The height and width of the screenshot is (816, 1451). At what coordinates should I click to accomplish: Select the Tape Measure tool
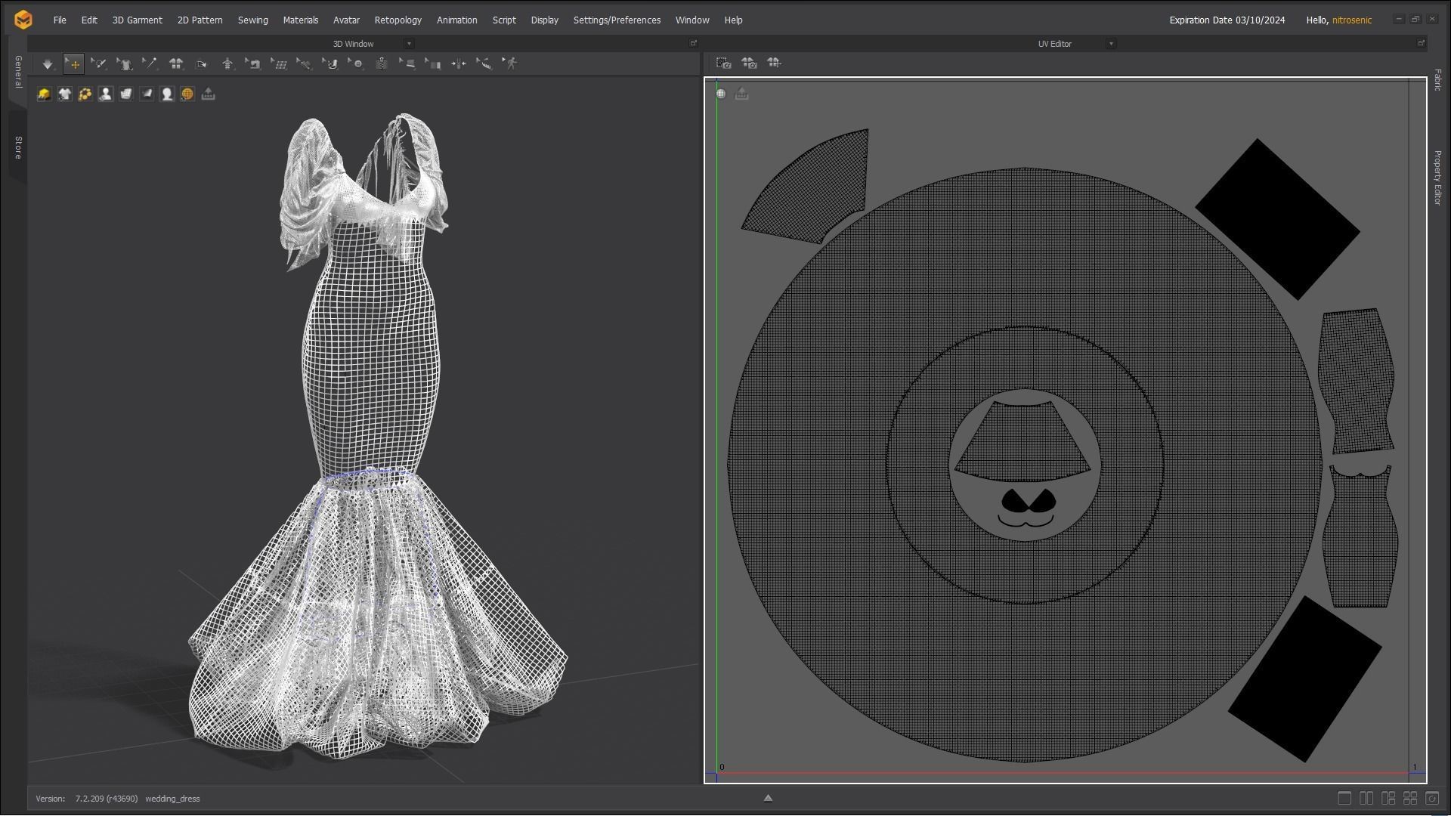tap(484, 64)
